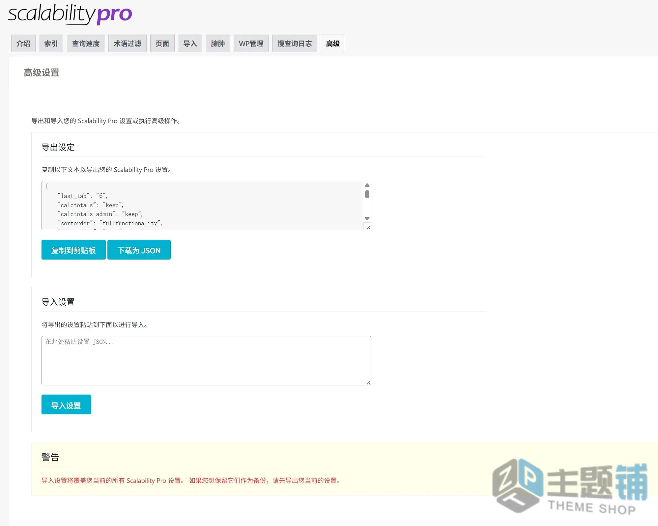Click the 下载为 JSON button

tap(139, 250)
